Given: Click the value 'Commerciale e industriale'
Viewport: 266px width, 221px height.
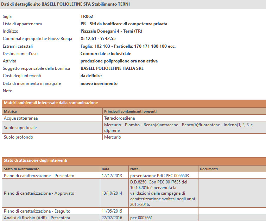Looking at the screenshot, I should pyautogui.click(x=106, y=54).
